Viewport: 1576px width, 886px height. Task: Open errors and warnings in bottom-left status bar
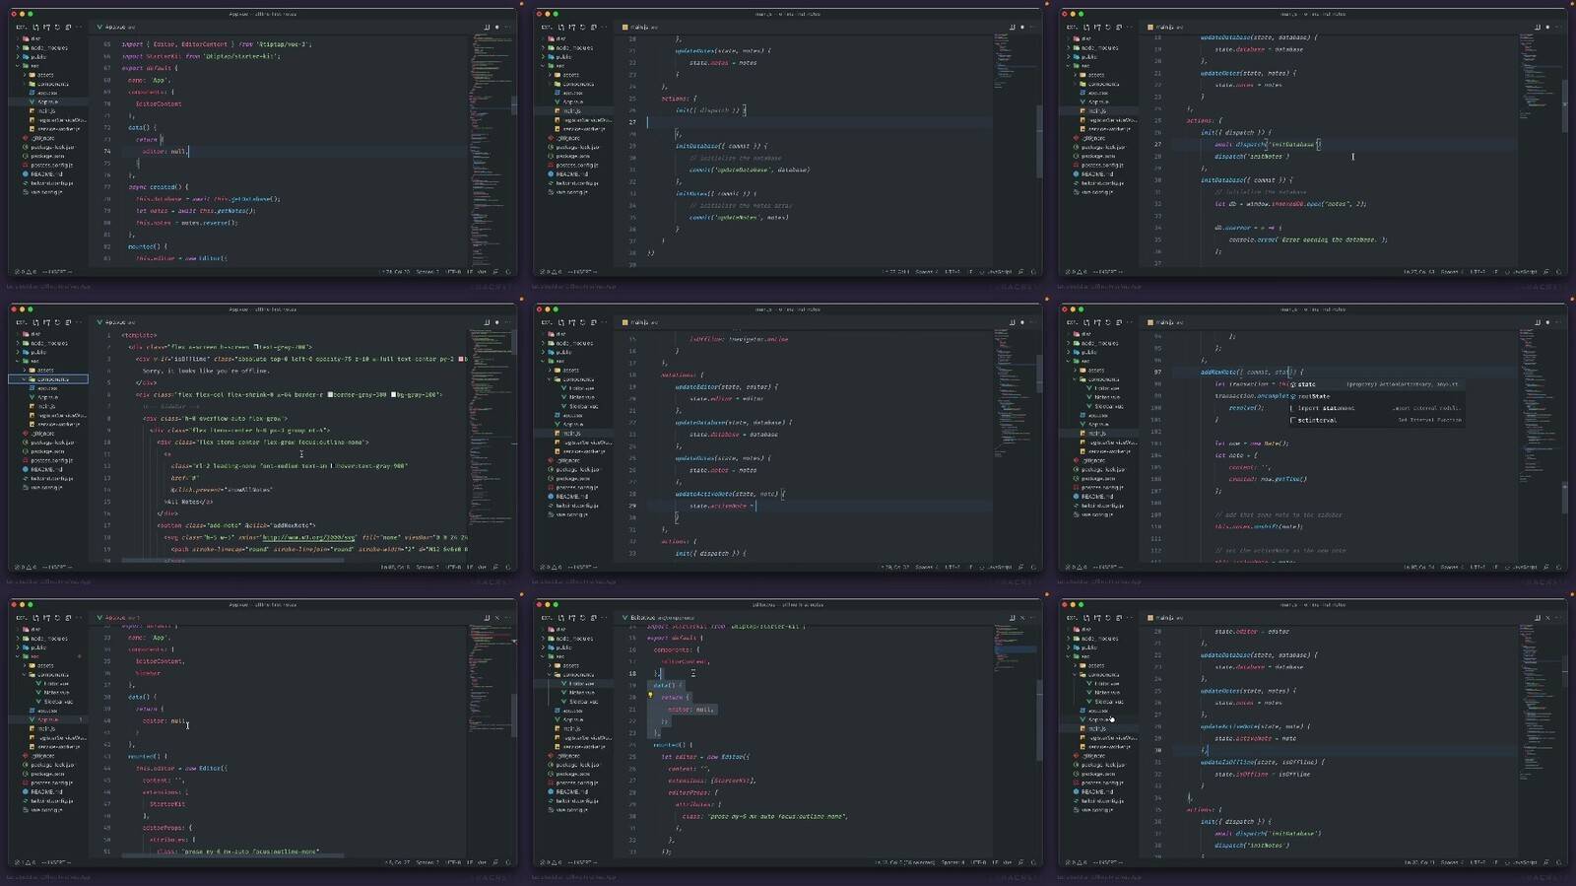coord(26,862)
